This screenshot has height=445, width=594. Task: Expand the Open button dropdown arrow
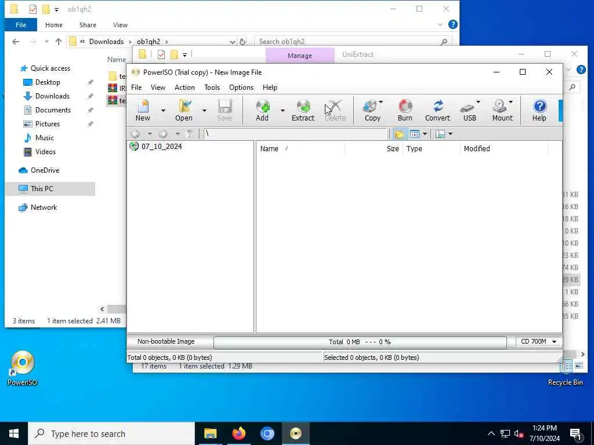click(204, 111)
